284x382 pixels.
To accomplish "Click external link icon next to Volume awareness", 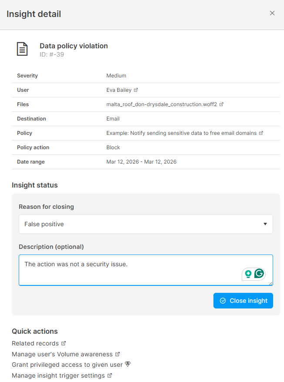I will click(118, 354).
